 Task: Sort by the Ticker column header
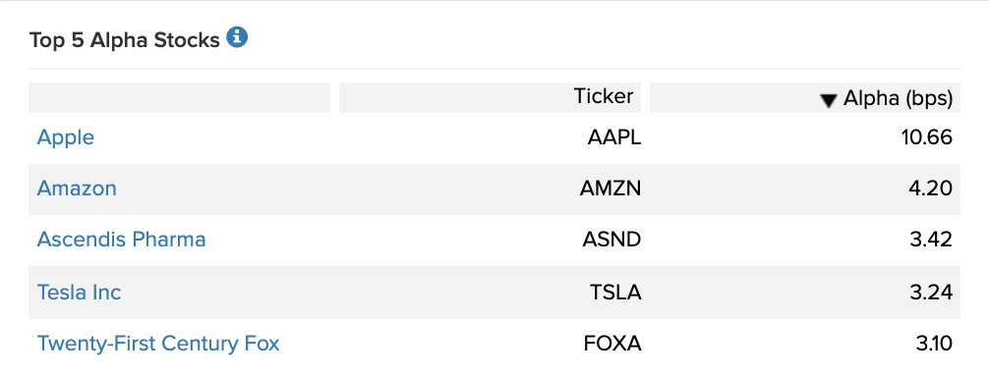coord(491,97)
